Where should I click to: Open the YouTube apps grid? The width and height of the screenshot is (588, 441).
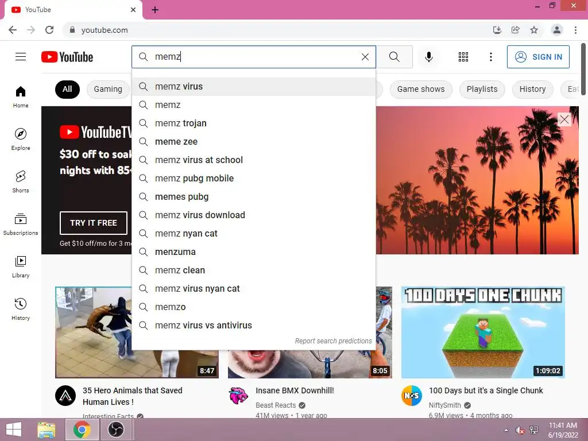[x=463, y=57]
